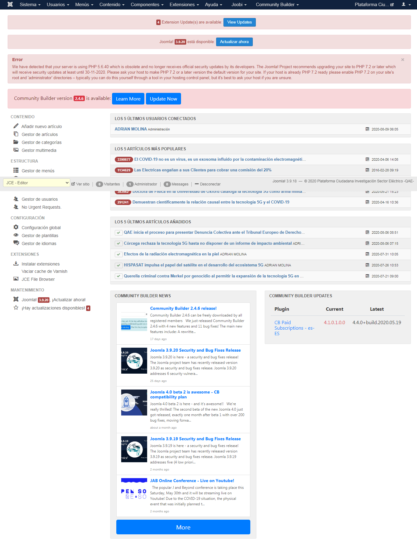
Task: Expand the Community Builder dropdown
Action: coord(277,5)
